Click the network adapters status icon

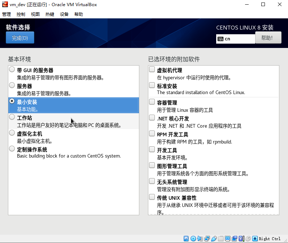click(207, 238)
